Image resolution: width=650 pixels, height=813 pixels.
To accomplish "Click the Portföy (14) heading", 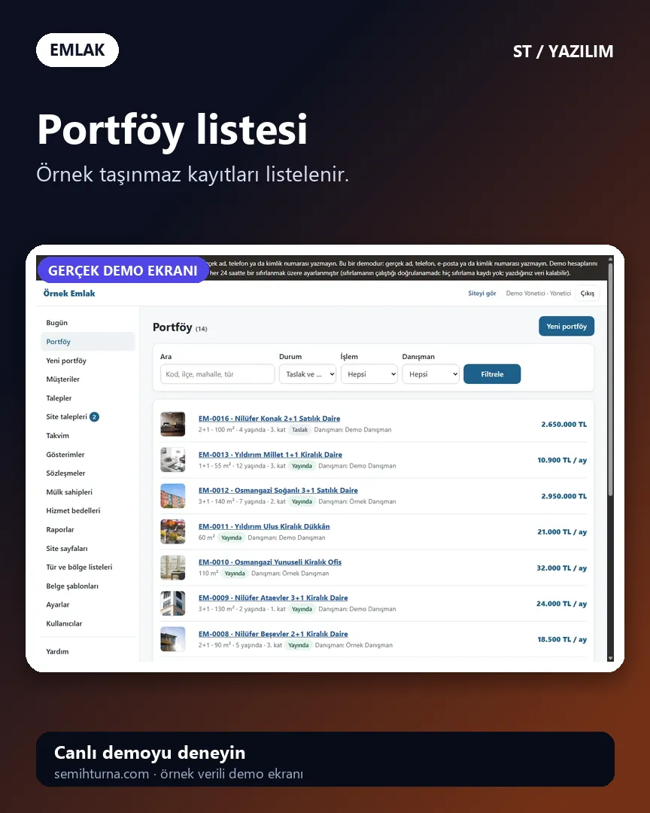I will click(x=180, y=327).
